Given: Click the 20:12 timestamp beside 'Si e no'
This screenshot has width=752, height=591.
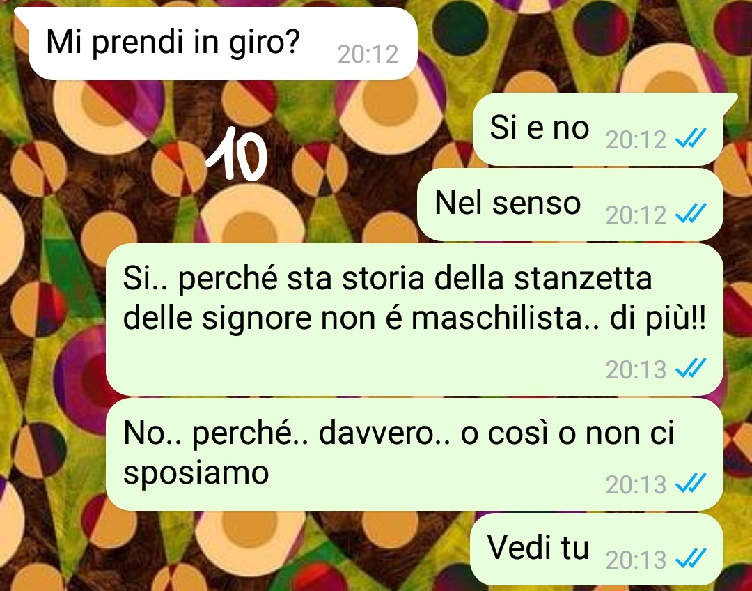Looking at the screenshot, I should click(x=636, y=139).
